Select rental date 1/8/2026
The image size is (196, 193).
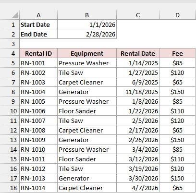[138, 101]
